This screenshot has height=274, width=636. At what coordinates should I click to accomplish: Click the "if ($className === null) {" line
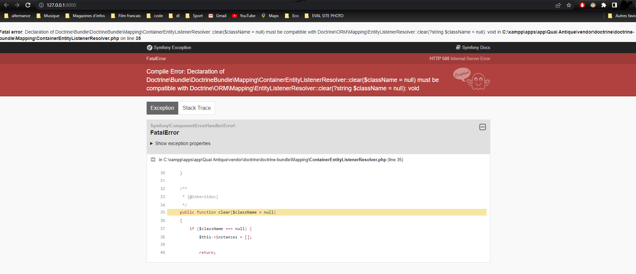[x=221, y=229]
